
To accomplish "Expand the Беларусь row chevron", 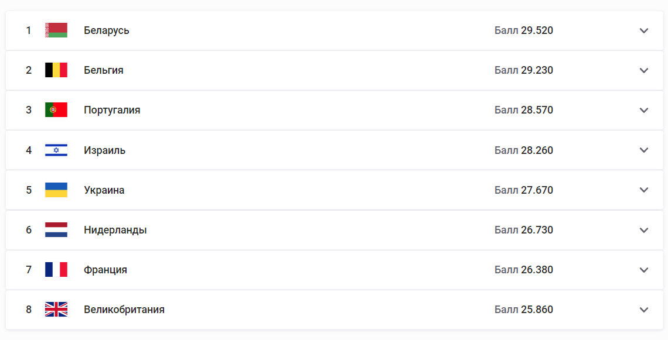I will pyautogui.click(x=644, y=30).
